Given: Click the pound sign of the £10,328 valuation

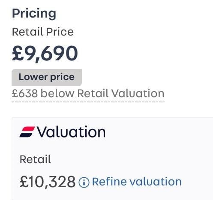Looking at the screenshot, I should (x=24, y=182).
